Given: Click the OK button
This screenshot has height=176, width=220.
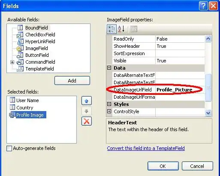Looking at the screenshot, I should [163, 166].
